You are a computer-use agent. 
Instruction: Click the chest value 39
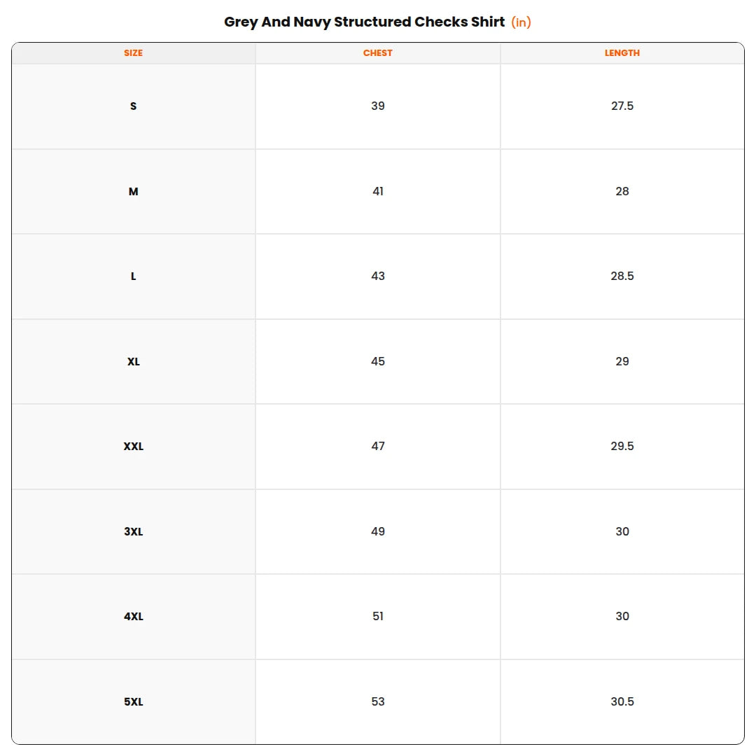pos(377,106)
